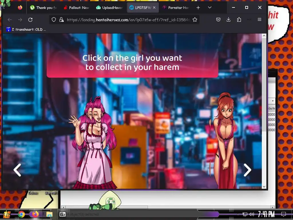
Task: Save page to Pocket
Action: point(218,19)
